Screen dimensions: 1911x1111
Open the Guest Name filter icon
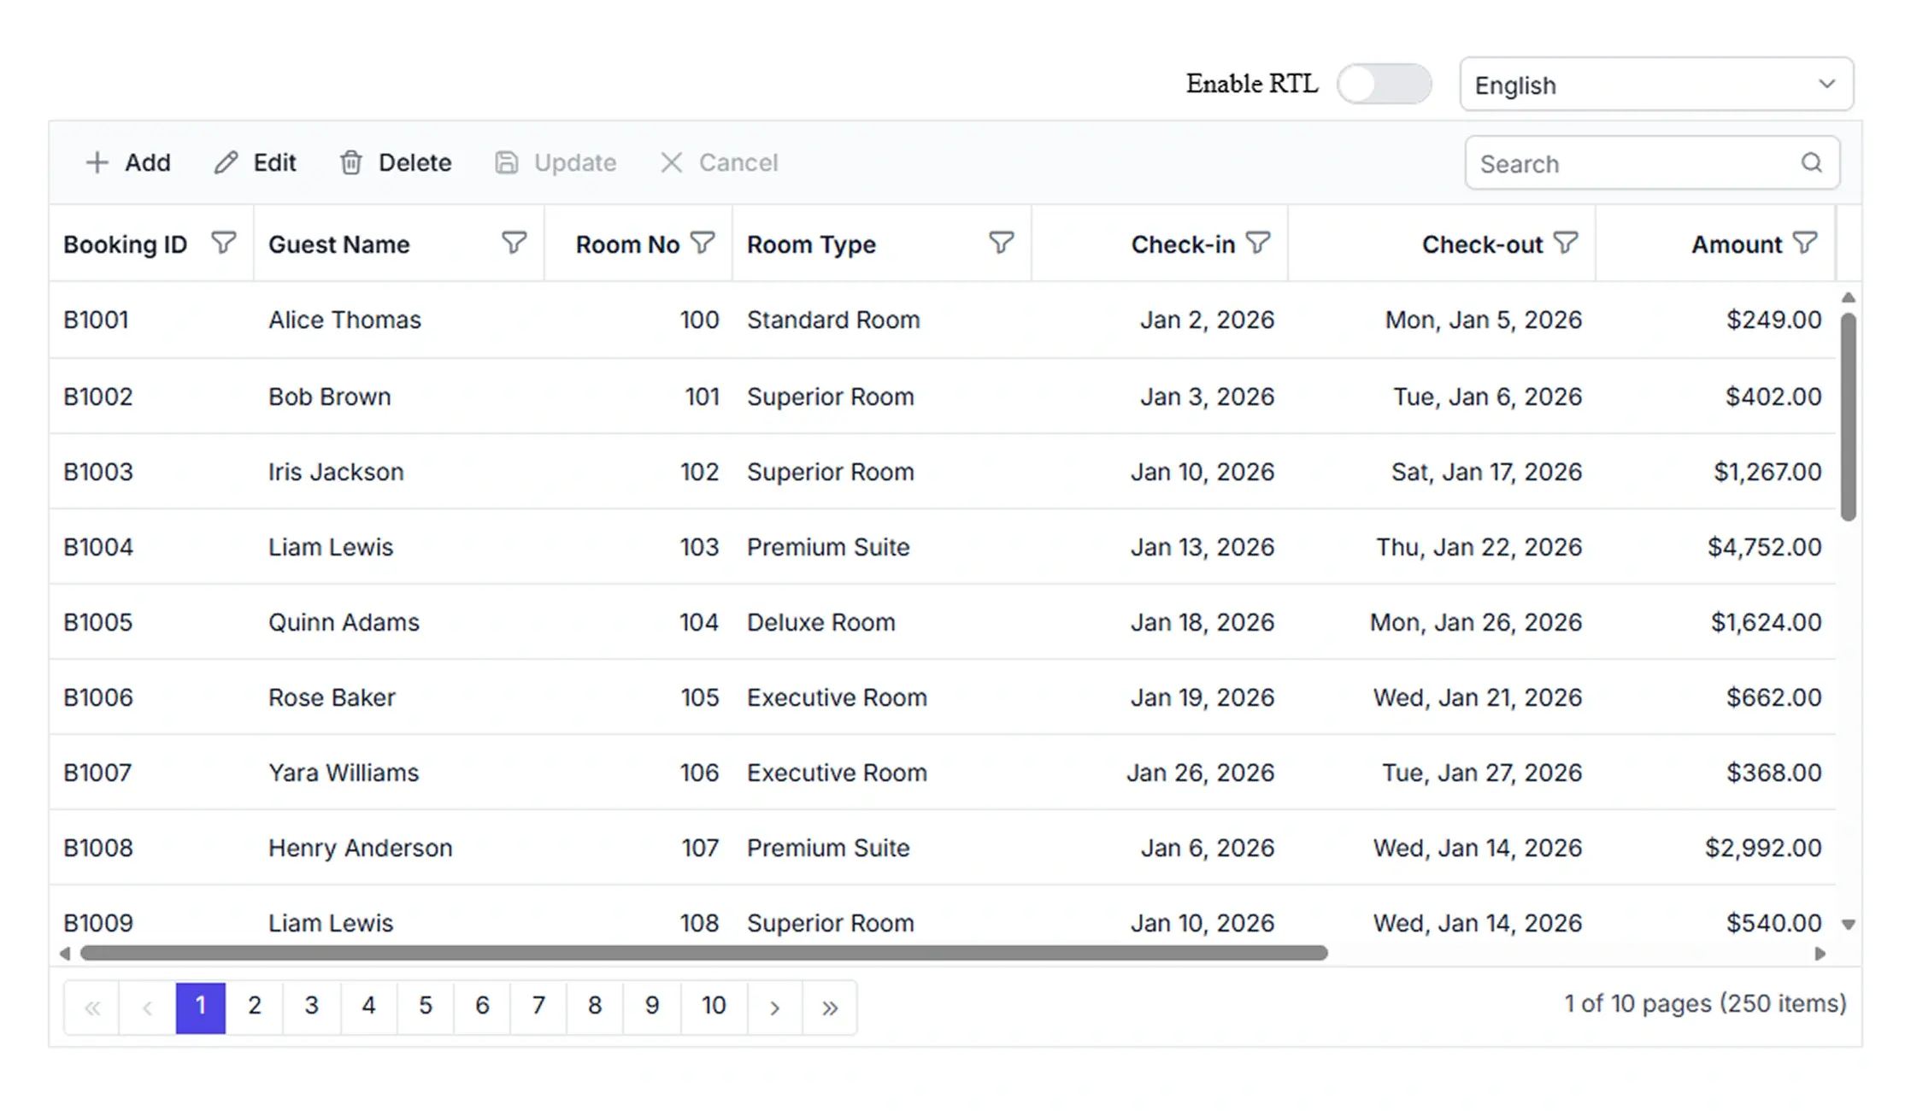pyautogui.click(x=514, y=244)
